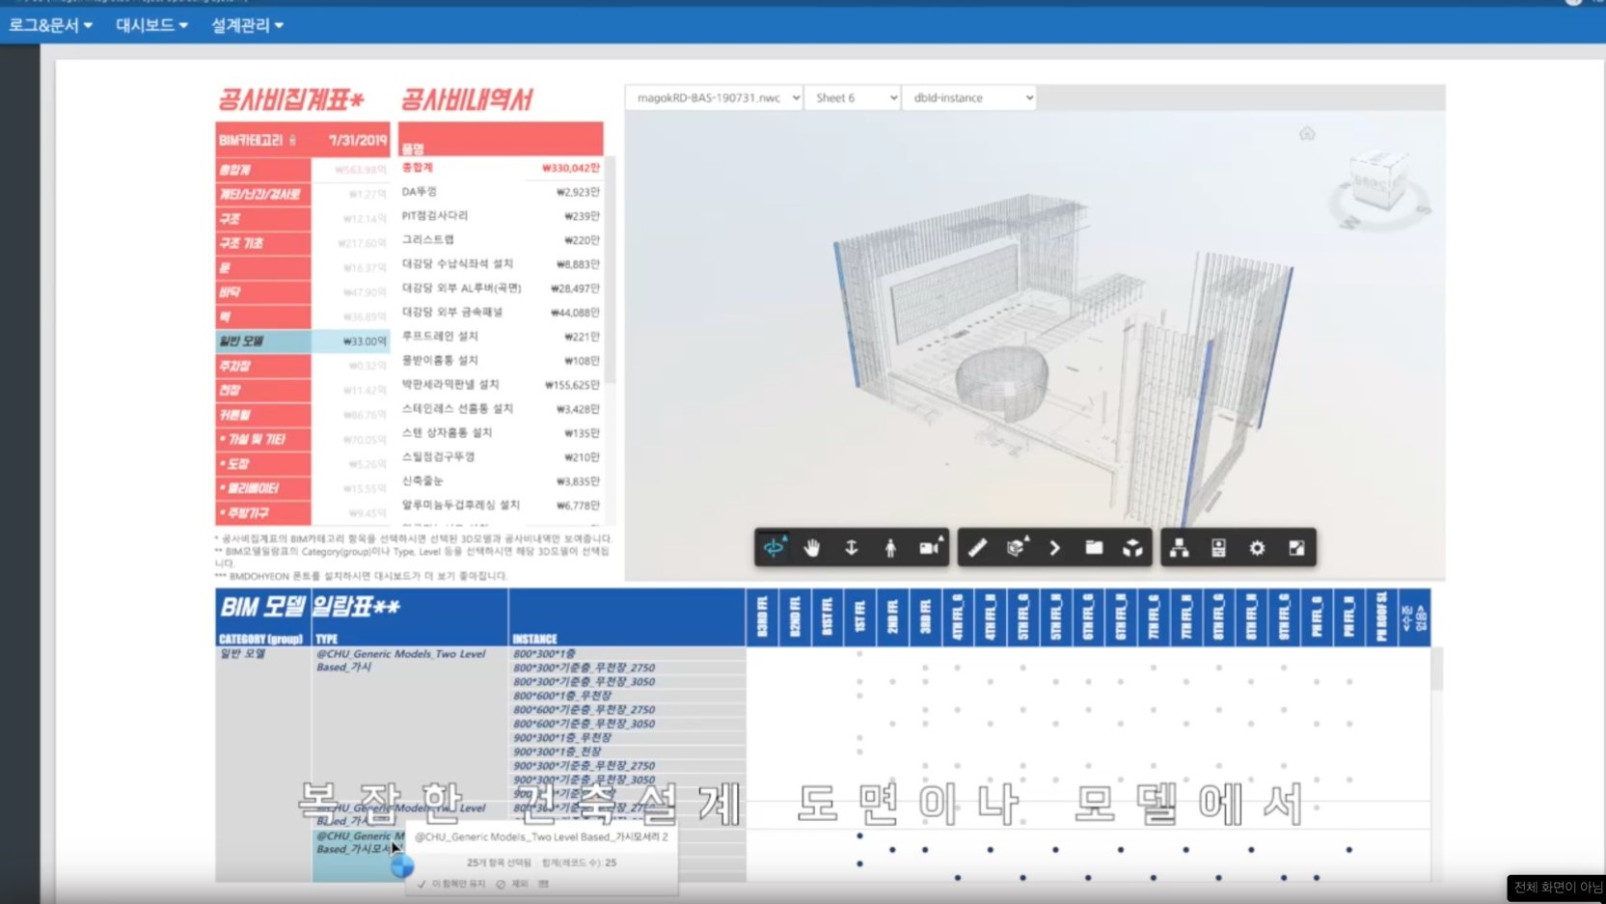
Task: Click the ₩330,042만 total value
Action: [x=570, y=168]
